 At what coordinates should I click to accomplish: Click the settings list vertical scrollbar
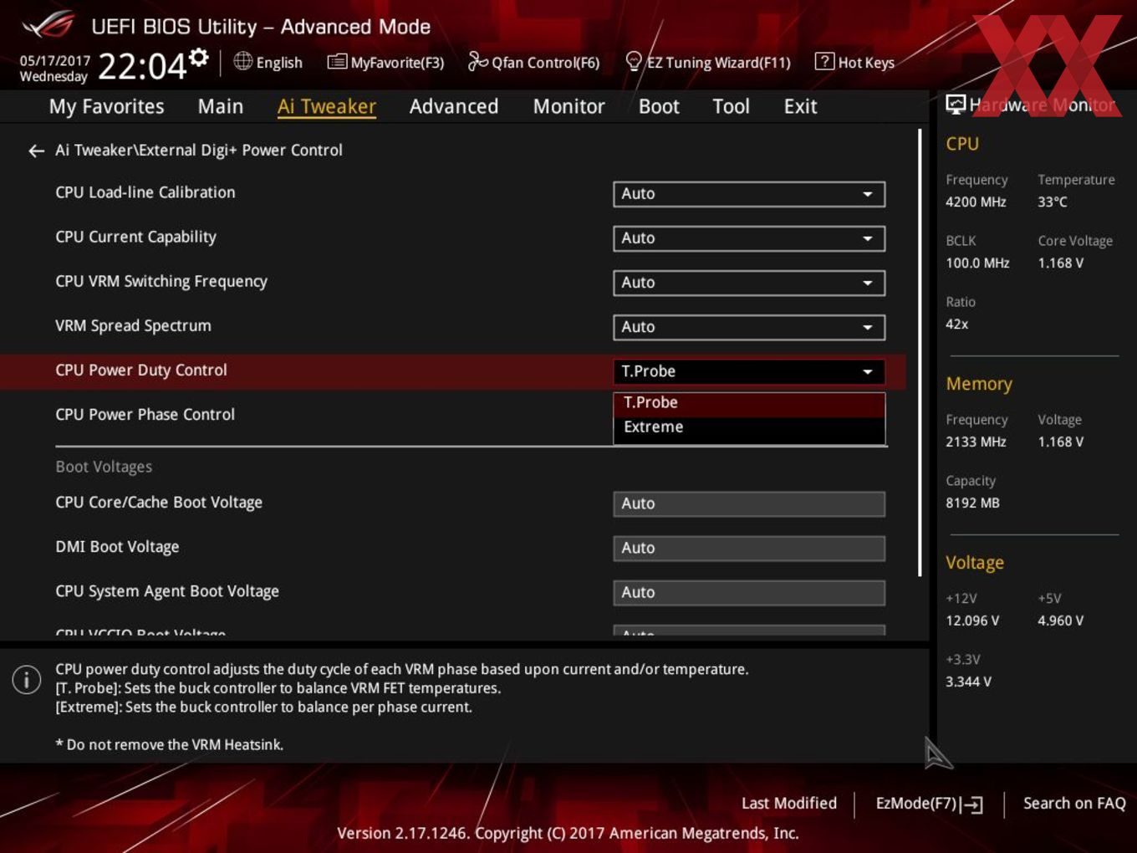(x=920, y=351)
